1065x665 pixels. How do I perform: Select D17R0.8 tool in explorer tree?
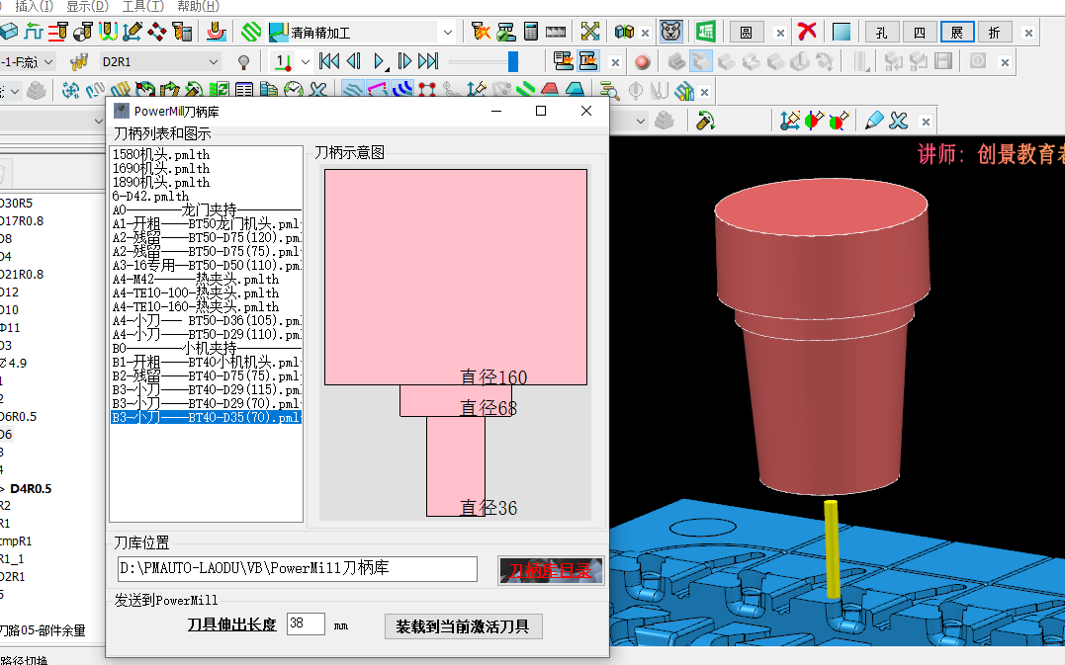pos(22,220)
